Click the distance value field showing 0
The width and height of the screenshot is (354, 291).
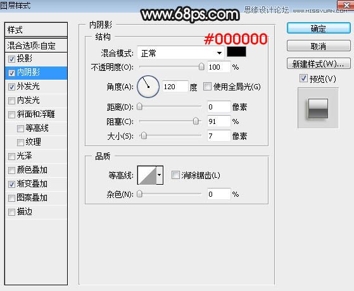pos(218,107)
